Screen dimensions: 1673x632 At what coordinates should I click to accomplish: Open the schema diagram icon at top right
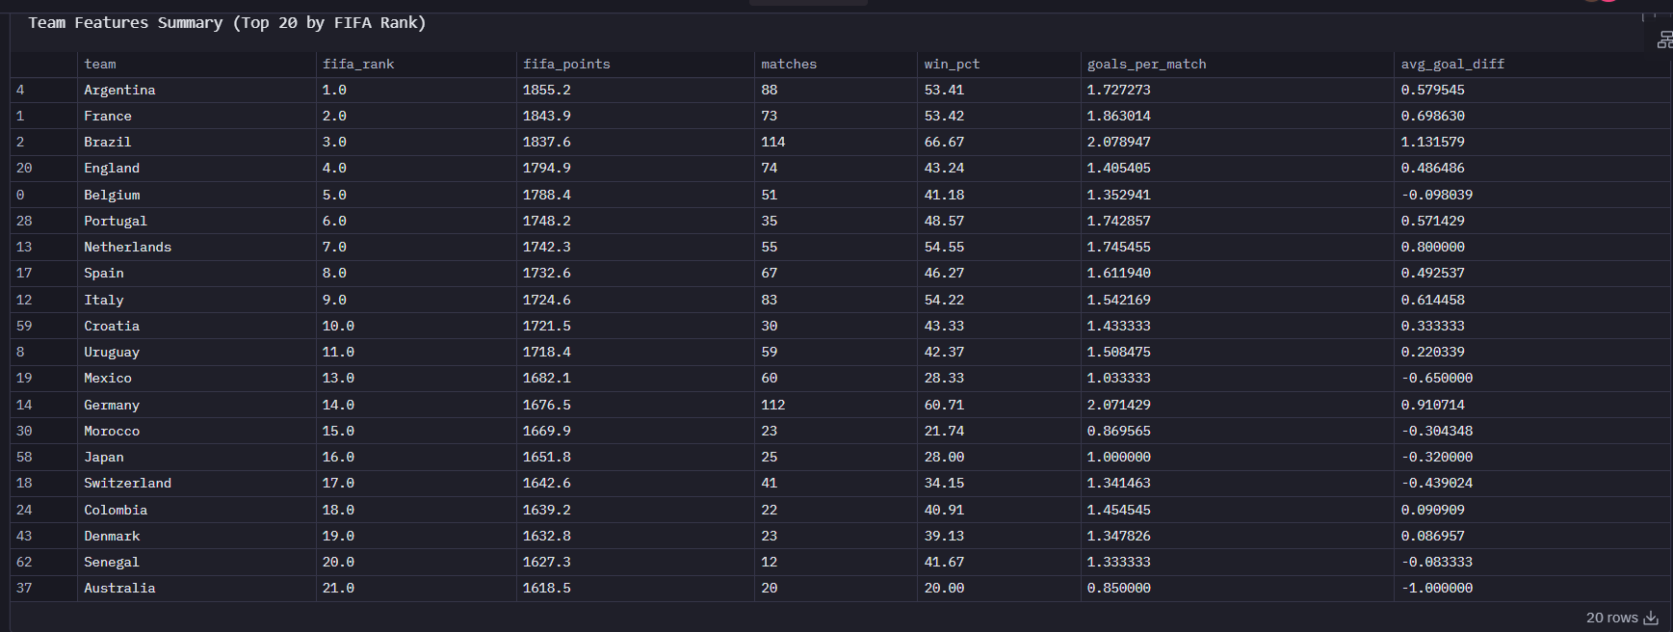(1664, 39)
